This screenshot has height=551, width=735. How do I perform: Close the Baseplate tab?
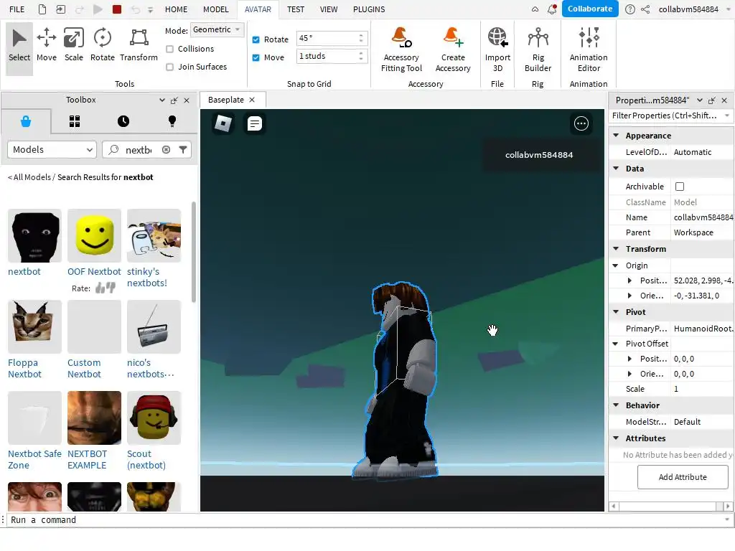252,100
